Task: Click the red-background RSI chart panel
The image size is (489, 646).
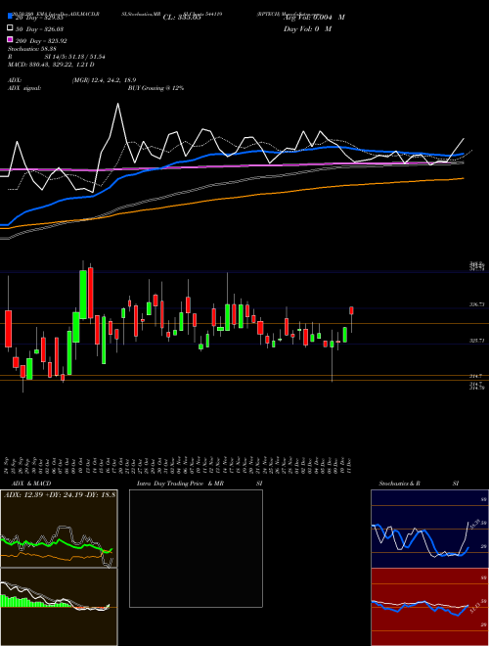Action: pos(429,607)
